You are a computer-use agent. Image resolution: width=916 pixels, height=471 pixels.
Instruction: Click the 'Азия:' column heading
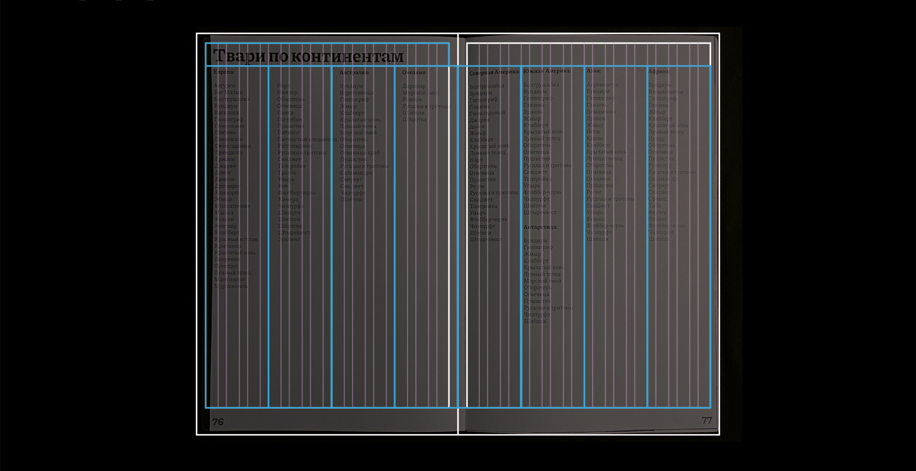point(594,71)
